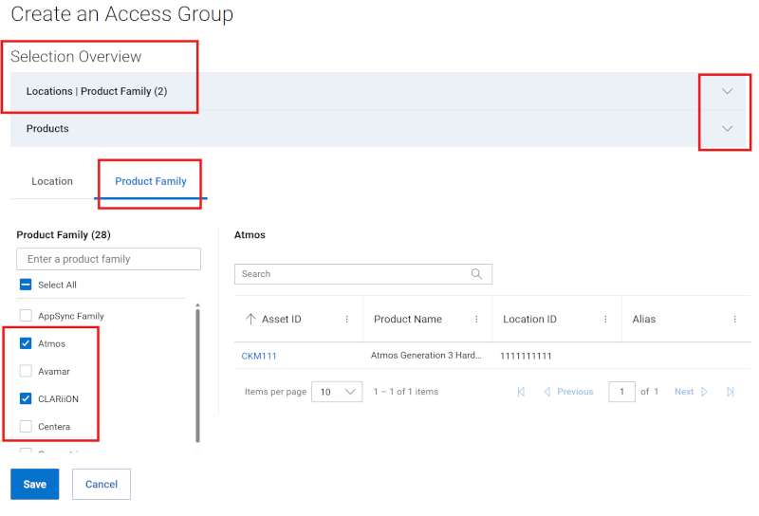Open Asset ID column options menu
Screen dimensions: 759x516
click(346, 320)
